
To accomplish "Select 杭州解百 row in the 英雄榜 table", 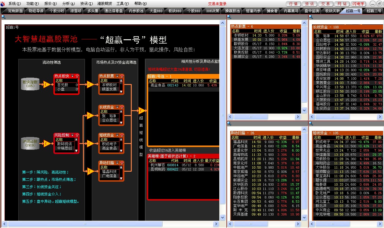I will (183, 165).
